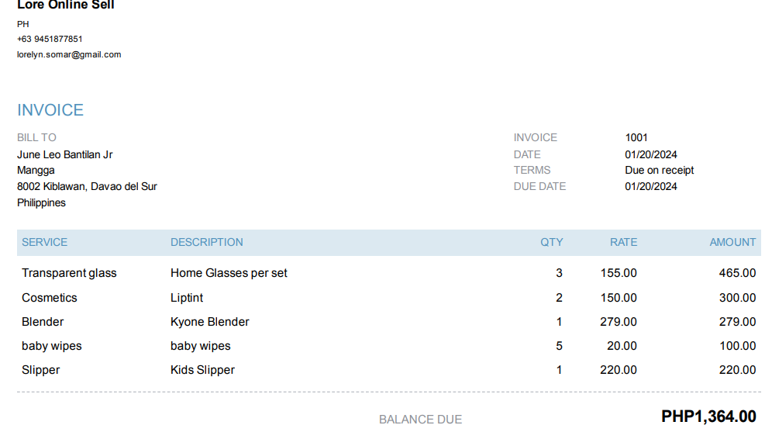Click the Kyone Blender description
This screenshot has width=772, height=432.
[x=210, y=322]
